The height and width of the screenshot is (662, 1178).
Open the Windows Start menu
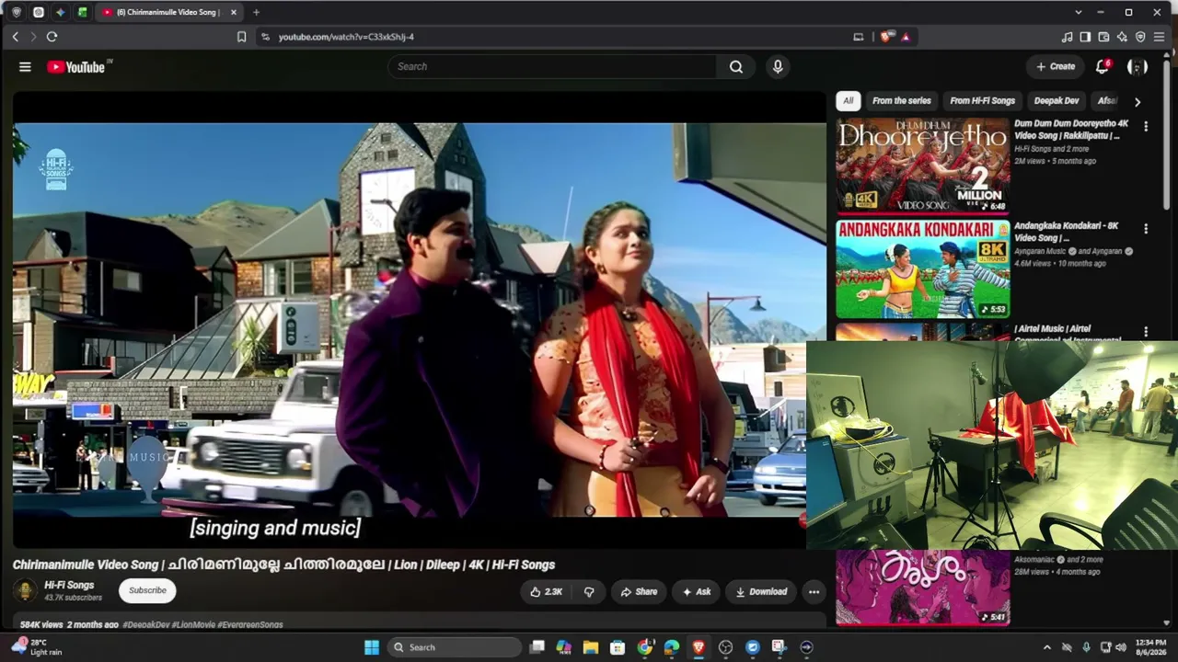[372, 647]
